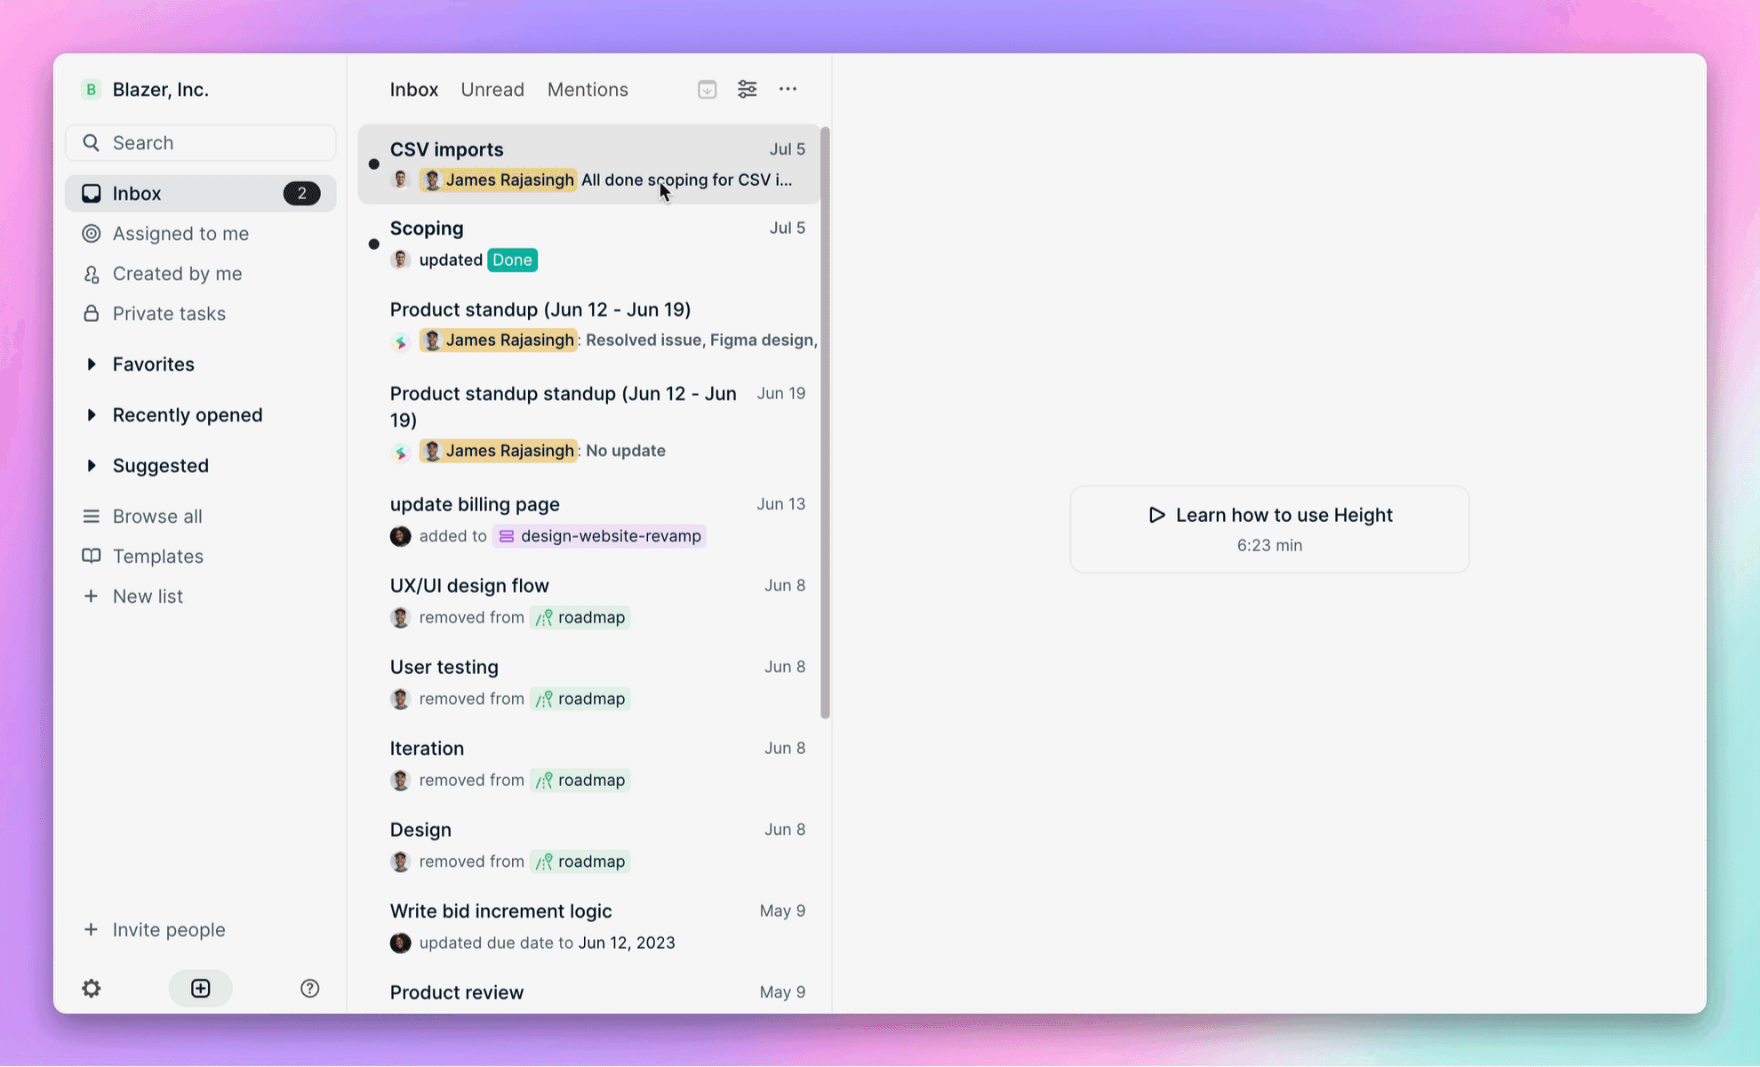Expand the Recently opened section
This screenshot has height=1067, width=1760.
[x=92, y=415]
